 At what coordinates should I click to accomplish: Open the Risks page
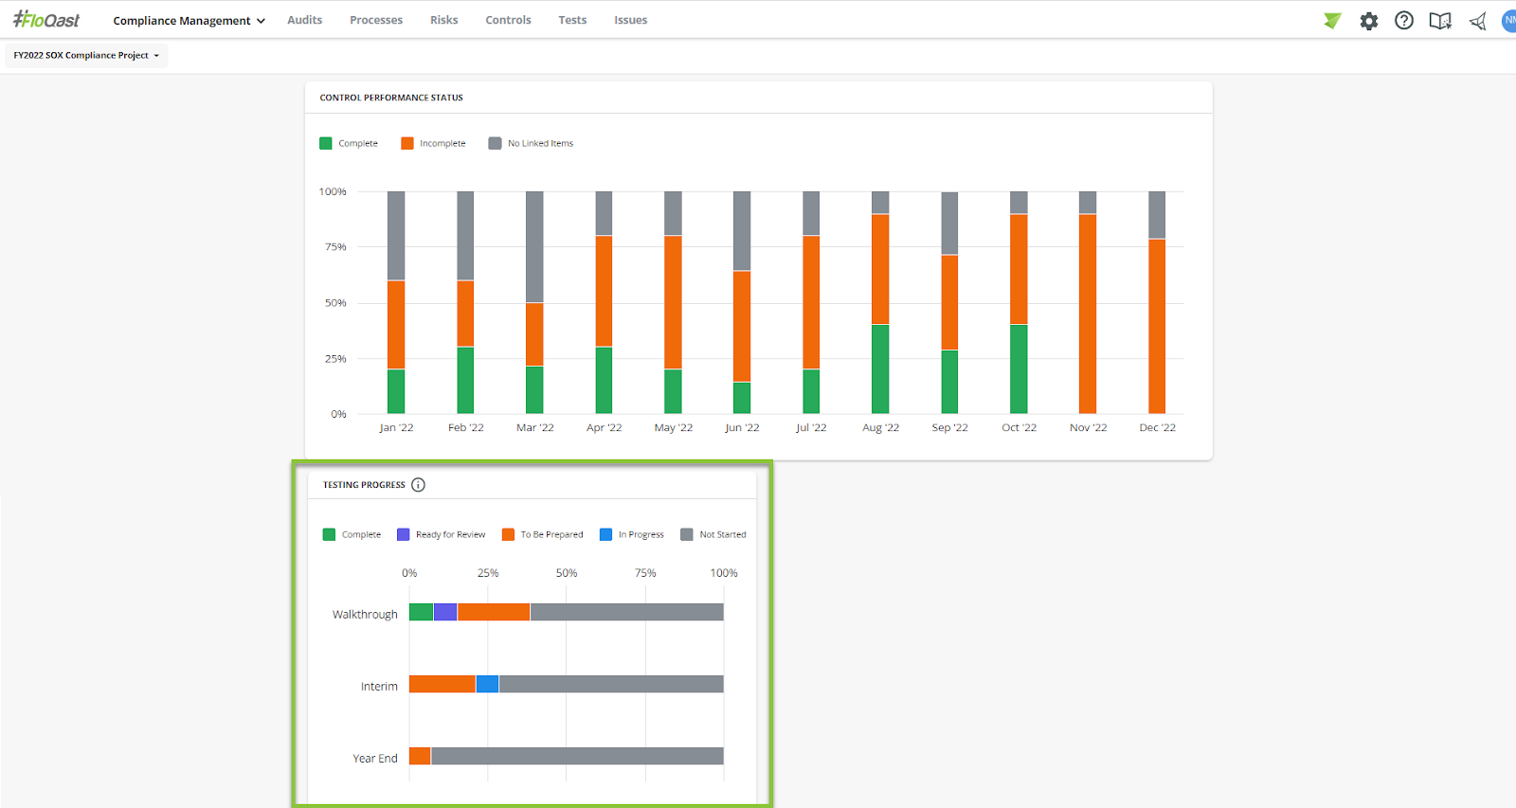click(x=443, y=20)
